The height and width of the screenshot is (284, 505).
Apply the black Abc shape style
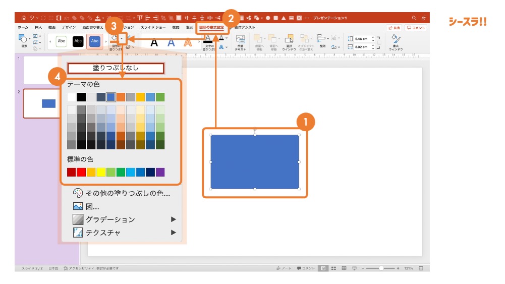pos(78,41)
